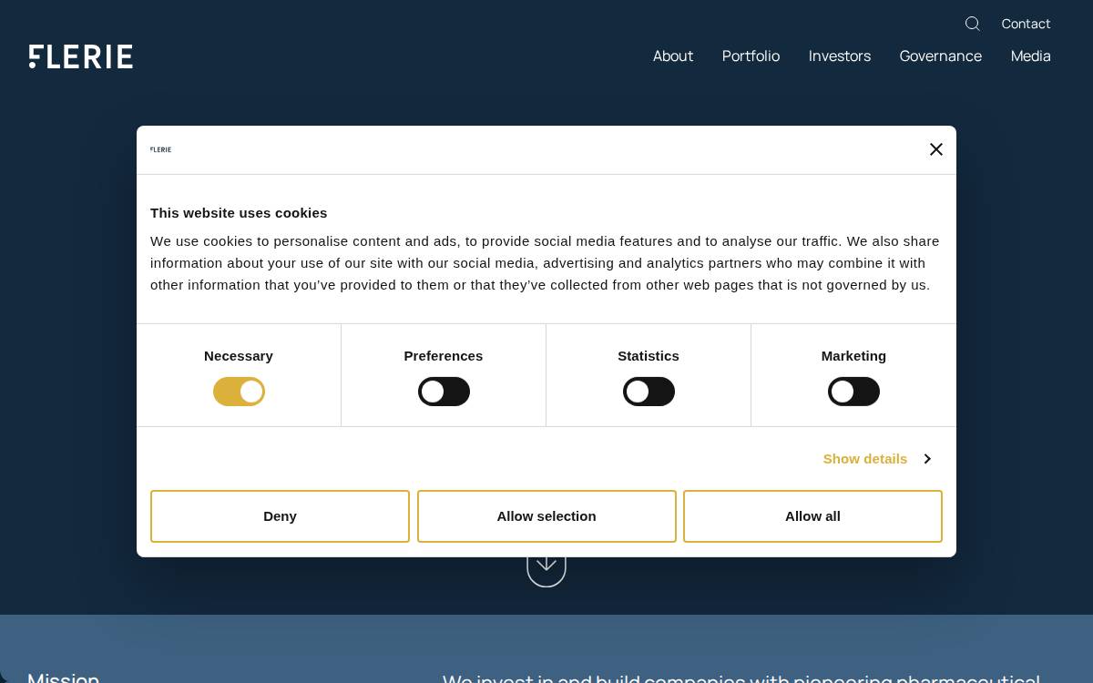Click the Flerie logo in header
This screenshot has width=1093, height=683.
coord(81,56)
